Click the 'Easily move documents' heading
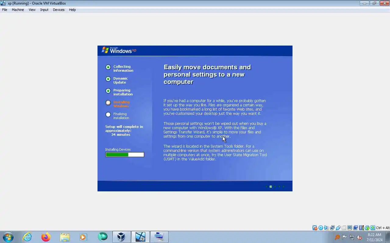 (207, 74)
